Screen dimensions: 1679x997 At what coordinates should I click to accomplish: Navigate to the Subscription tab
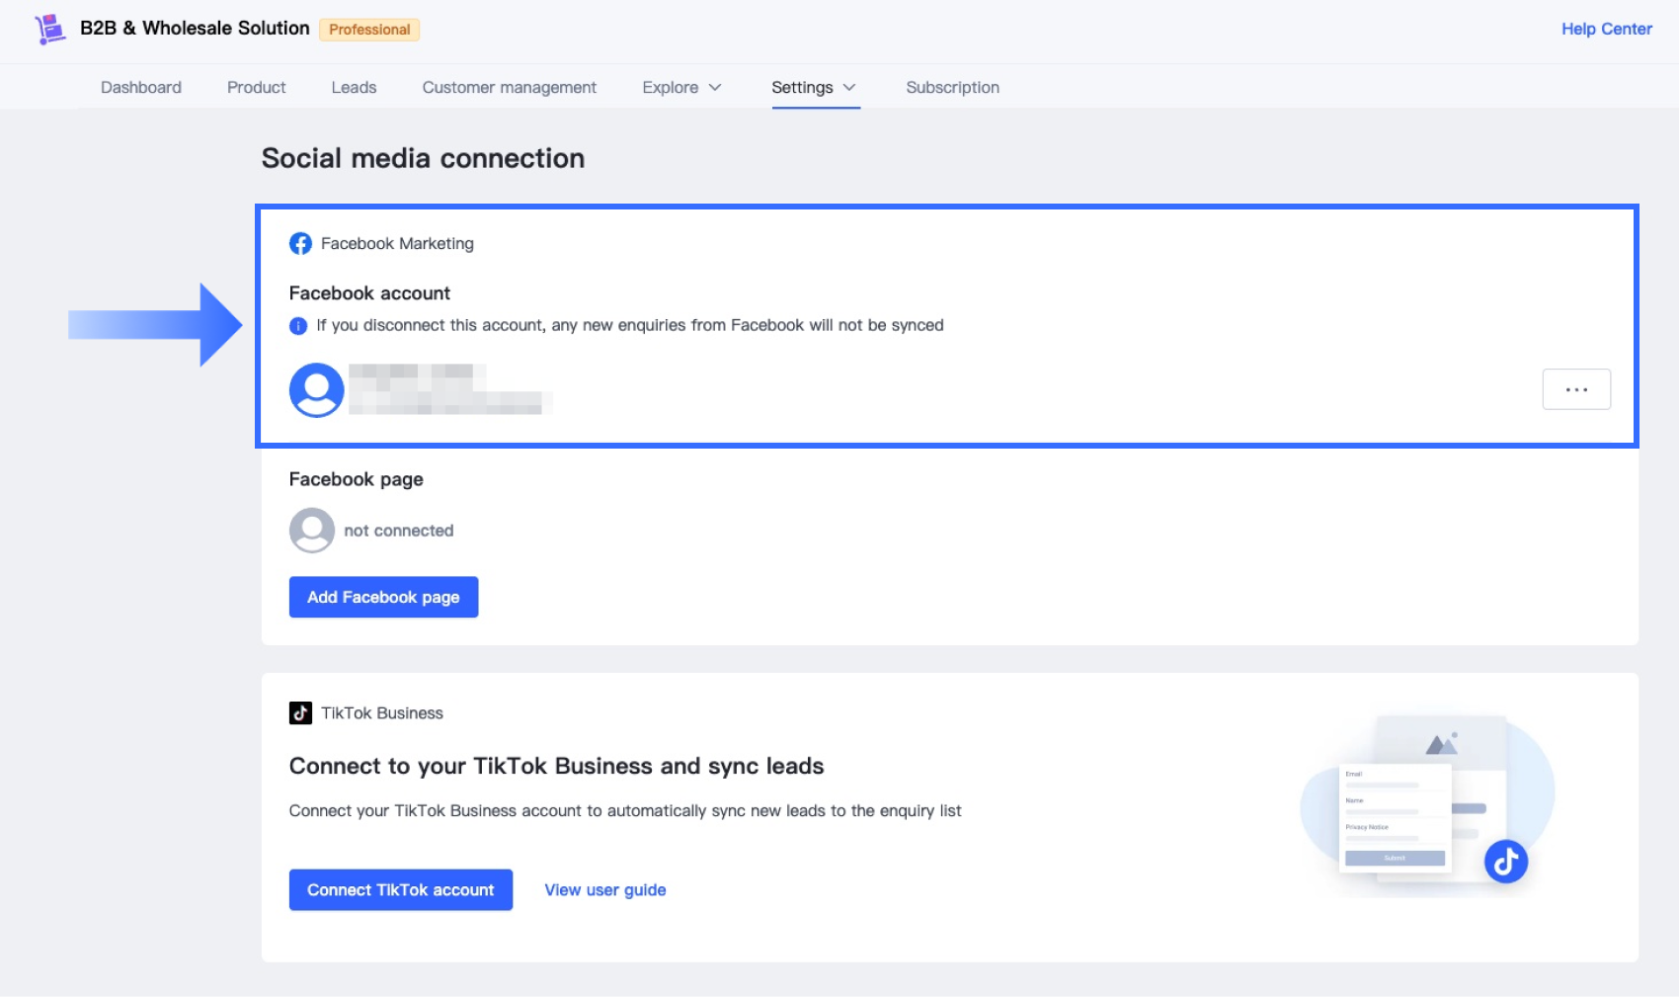(952, 88)
